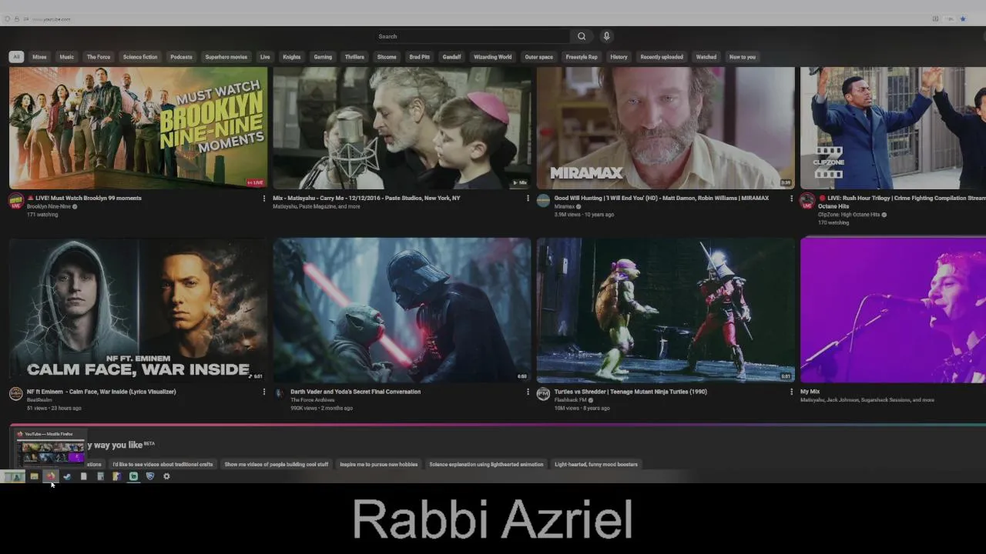Open the Rush Hour Trilogy live thumbnail
986x554 pixels.
point(893,128)
